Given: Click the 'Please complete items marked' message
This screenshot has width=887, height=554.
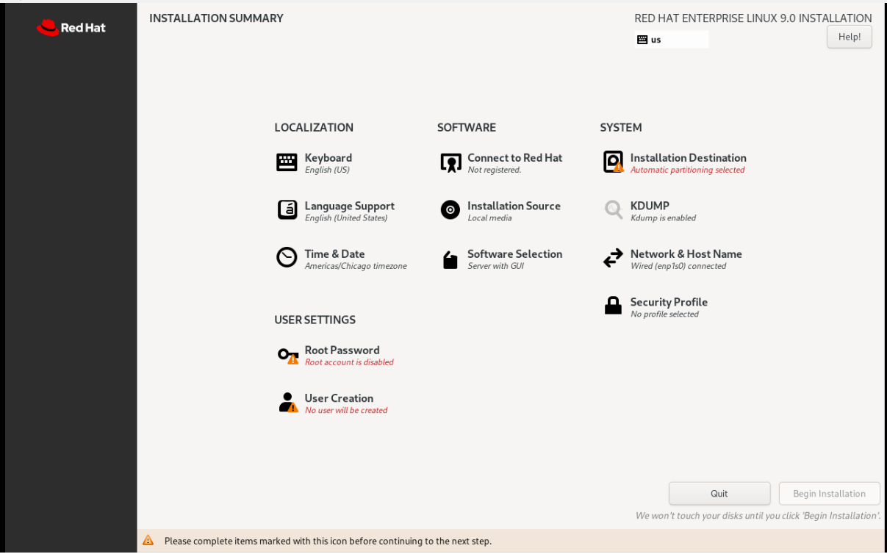Looking at the screenshot, I should click(x=328, y=542).
